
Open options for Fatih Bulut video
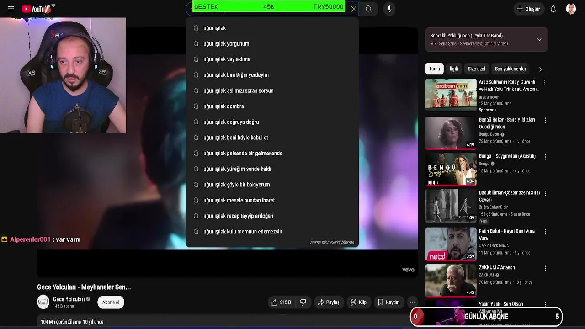[545, 232]
